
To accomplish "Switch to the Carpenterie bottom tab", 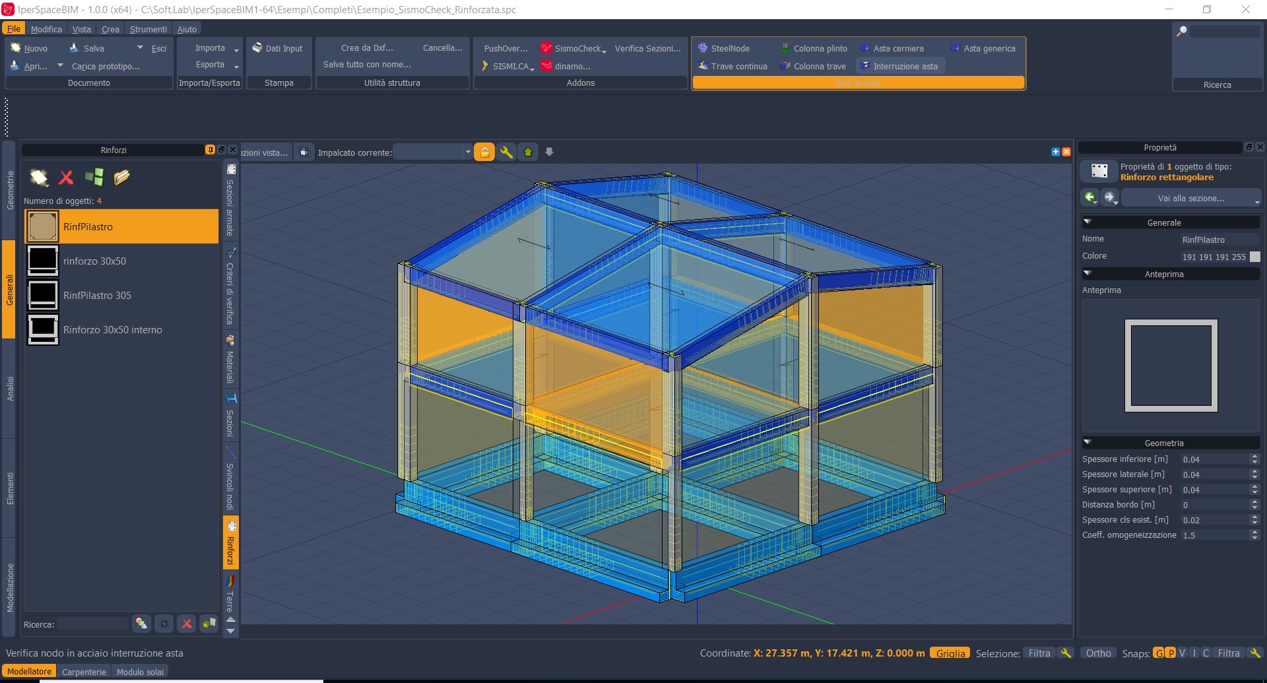I will [84, 672].
